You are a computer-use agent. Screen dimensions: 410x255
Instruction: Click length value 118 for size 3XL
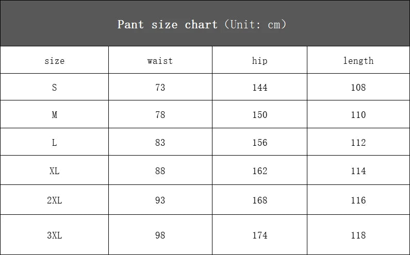[x=358, y=235]
